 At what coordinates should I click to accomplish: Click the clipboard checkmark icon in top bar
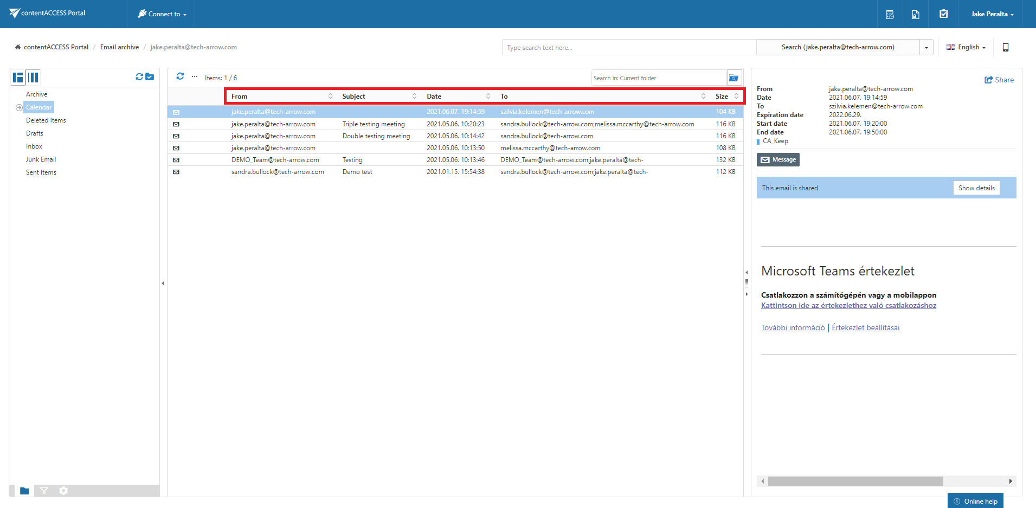(943, 14)
